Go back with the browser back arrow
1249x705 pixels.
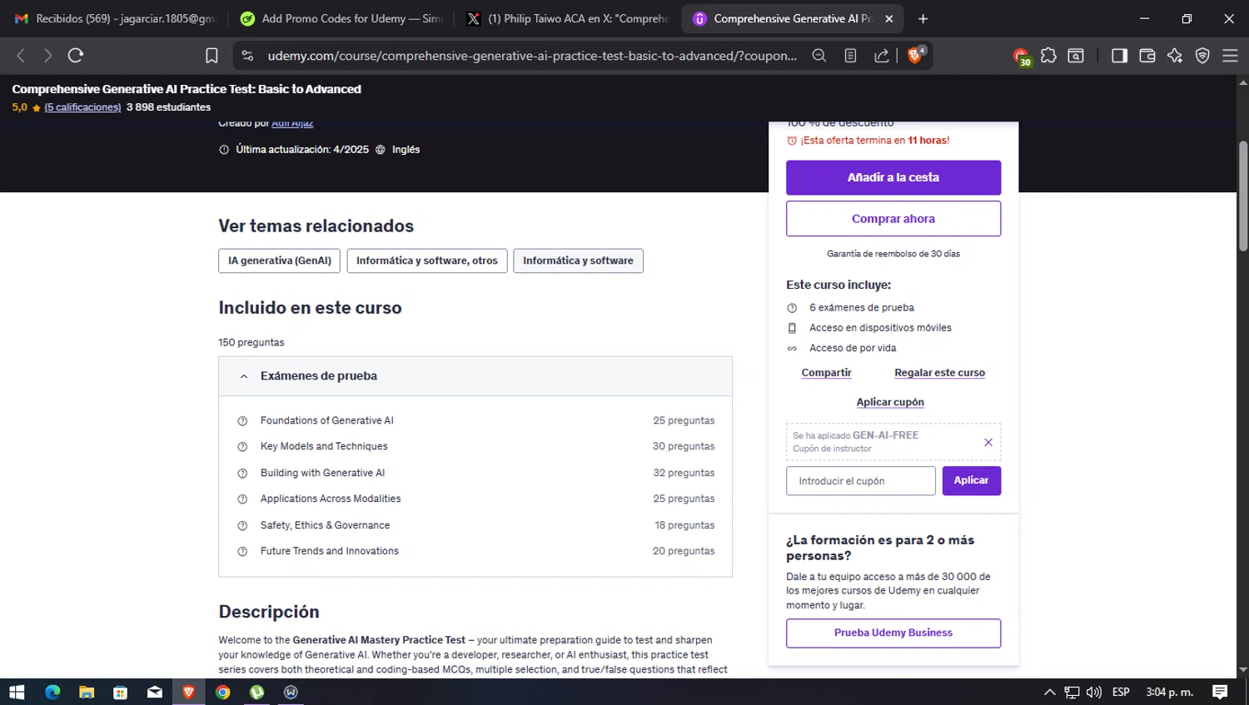[x=21, y=56]
